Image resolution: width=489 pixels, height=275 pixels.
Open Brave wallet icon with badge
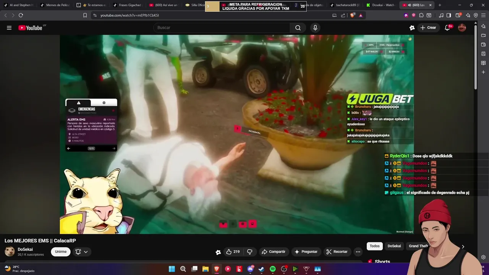(458, 15)
